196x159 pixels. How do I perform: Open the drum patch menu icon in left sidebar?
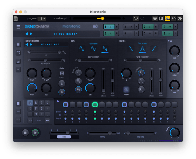pos(18,45)
